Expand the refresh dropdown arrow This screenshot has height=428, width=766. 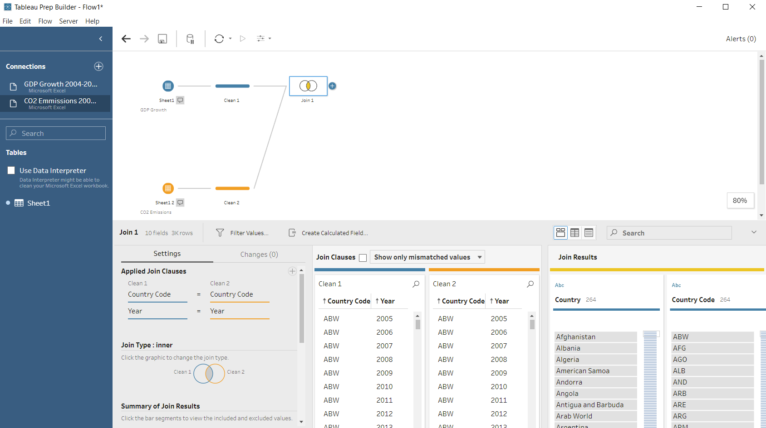coord(231,39)
